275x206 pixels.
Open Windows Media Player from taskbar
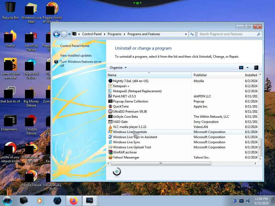point(40,201)
